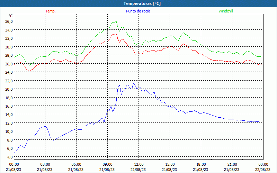Click the 24,0 y-axis value
Viewport: 277px width, 173px height.
coord(9,72)
